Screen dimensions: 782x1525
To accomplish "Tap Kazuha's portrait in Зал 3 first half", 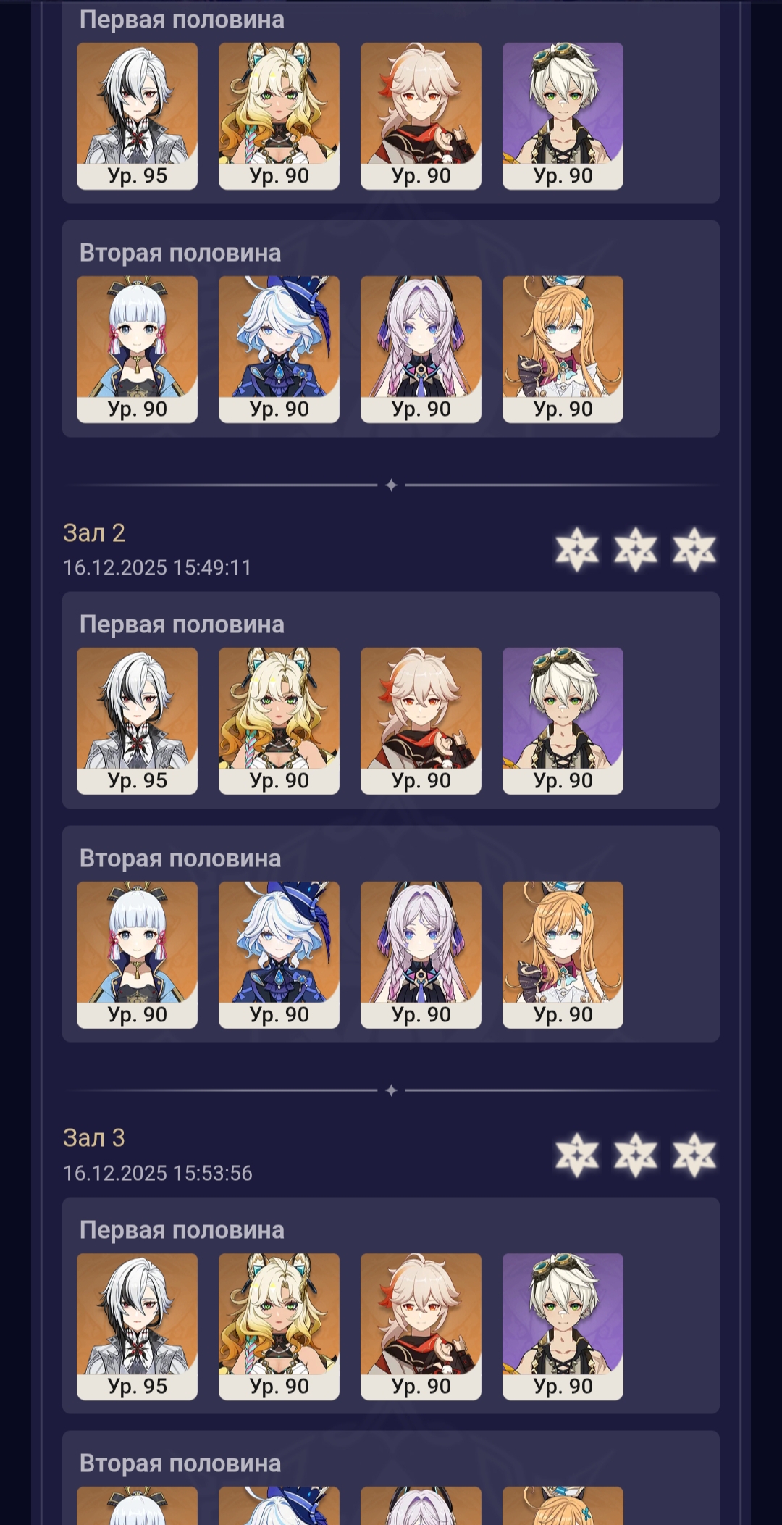I will [421, 1326].
